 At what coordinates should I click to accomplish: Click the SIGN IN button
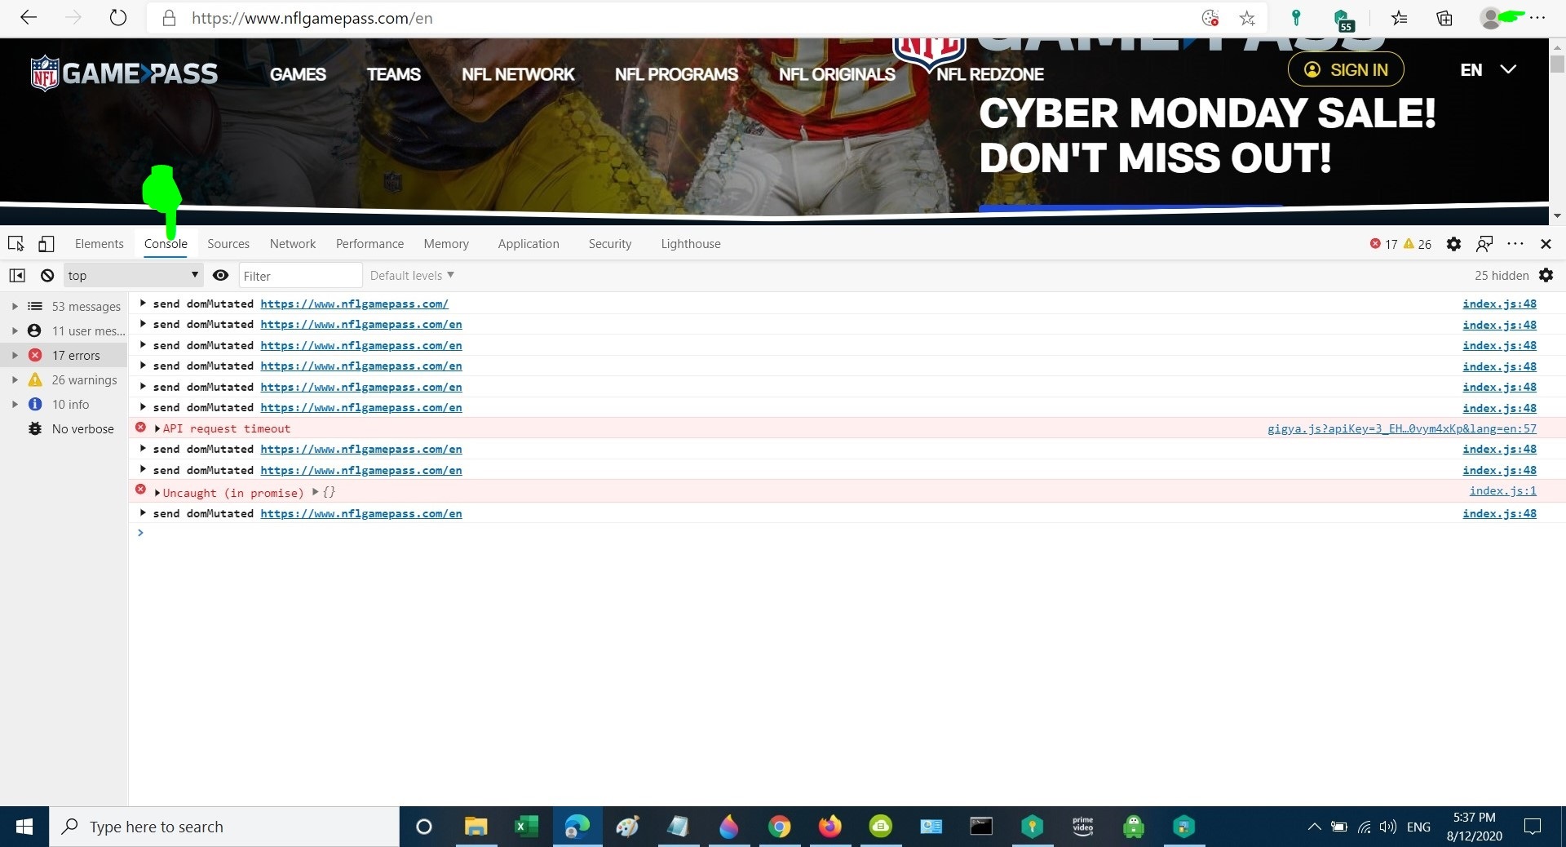click(x=1346, y=69)
